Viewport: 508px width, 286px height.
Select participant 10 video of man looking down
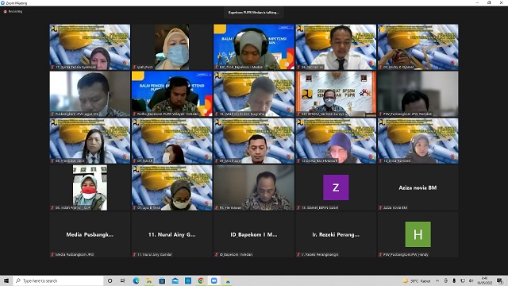[x=254, y=94]
